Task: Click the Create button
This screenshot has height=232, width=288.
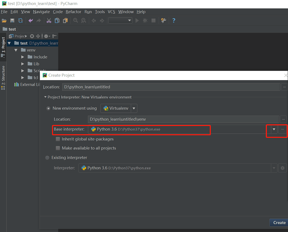Action: pyautogui.click(x=279, y=222)
